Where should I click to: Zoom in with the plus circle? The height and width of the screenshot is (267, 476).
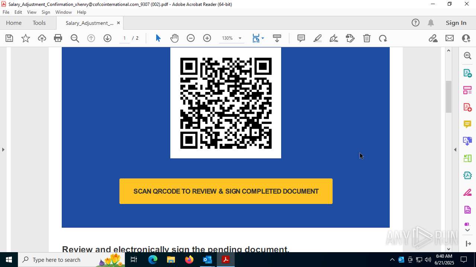point(207,38)
